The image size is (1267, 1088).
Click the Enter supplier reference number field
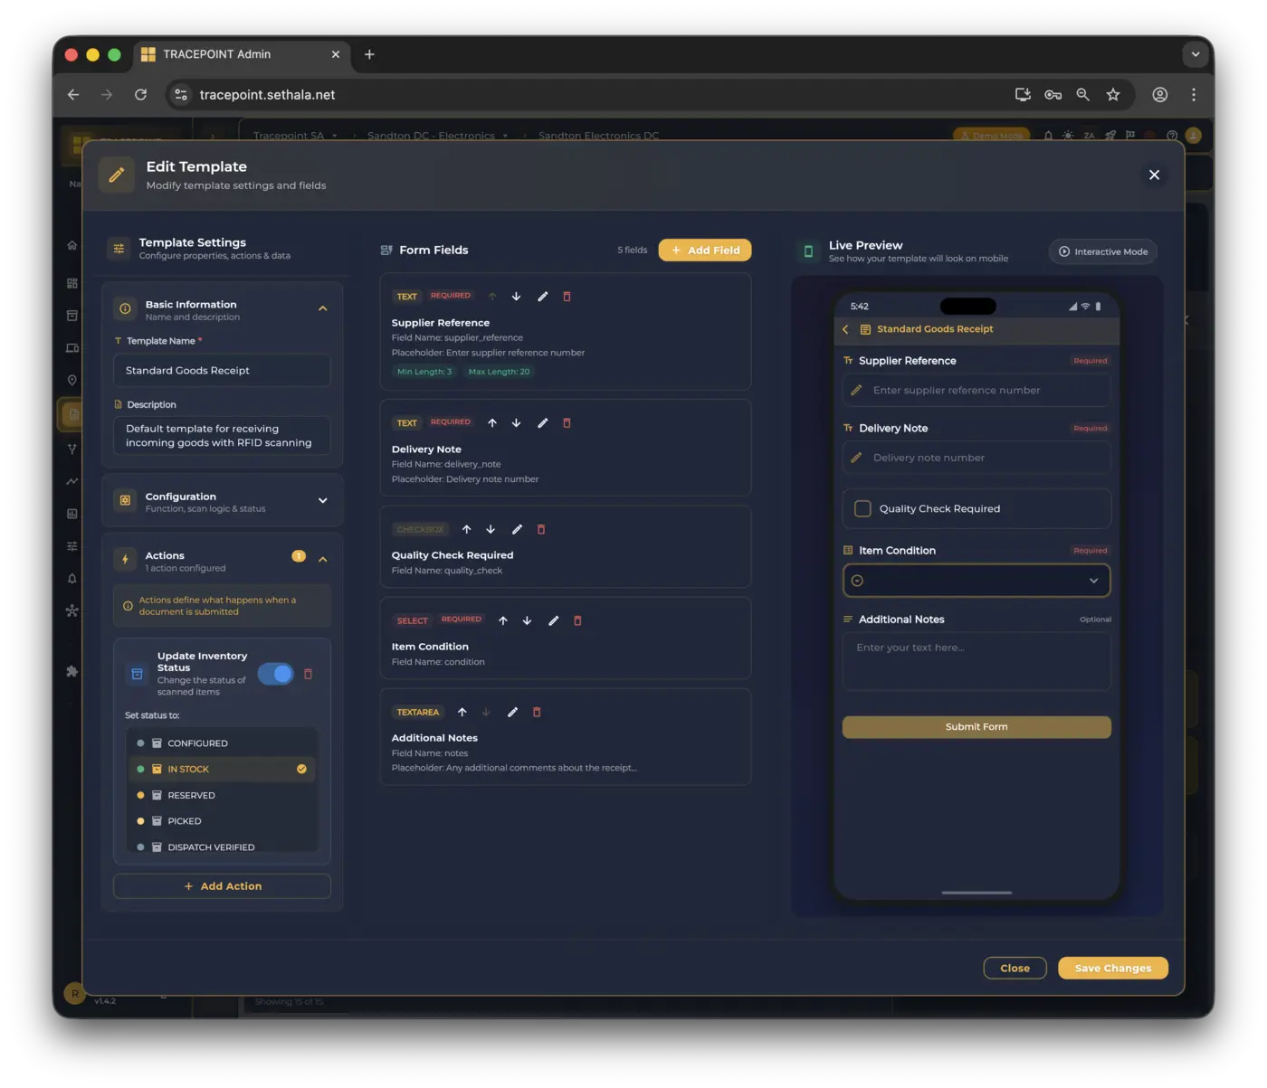[976, 390]
